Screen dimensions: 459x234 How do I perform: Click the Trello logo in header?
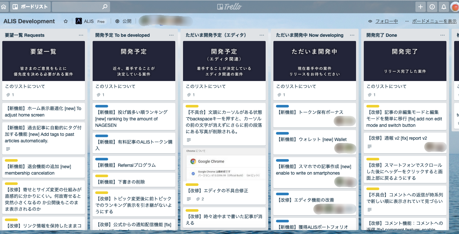(229, 7)
